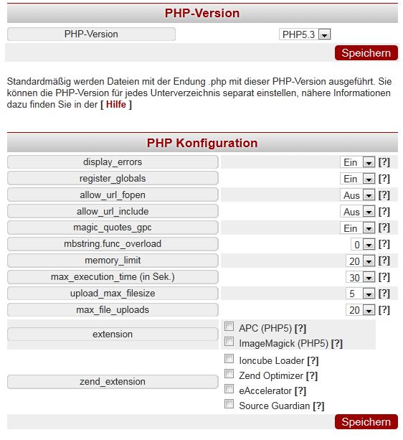Screen dimensions: 403x440
Task: Open the PHP-Version dropdown showing PHP5.3
Action: 305,34
